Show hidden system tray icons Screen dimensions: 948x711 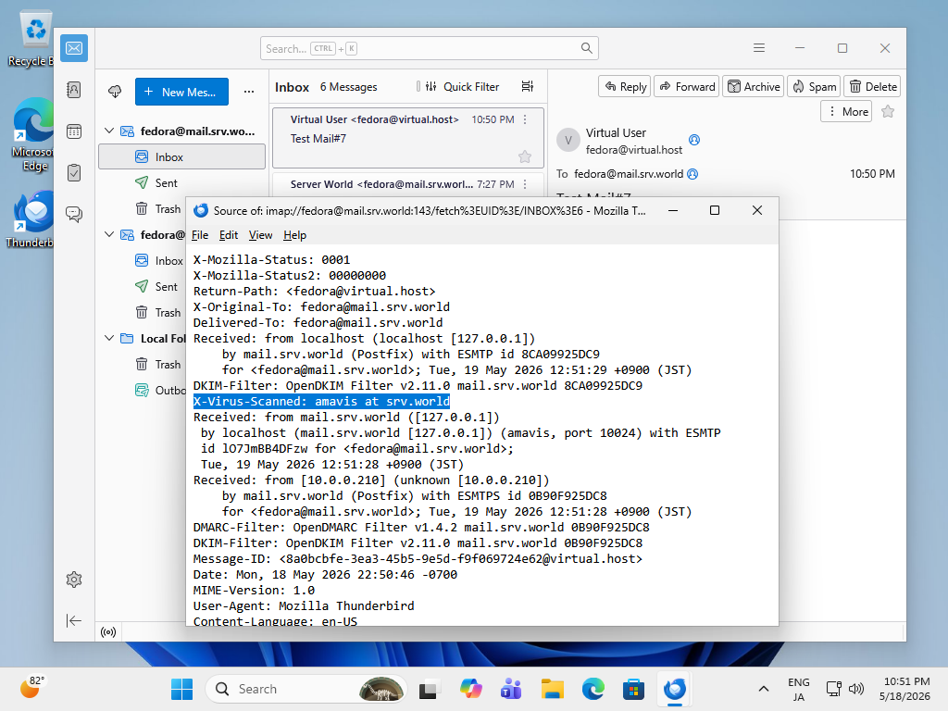[764, 689]
